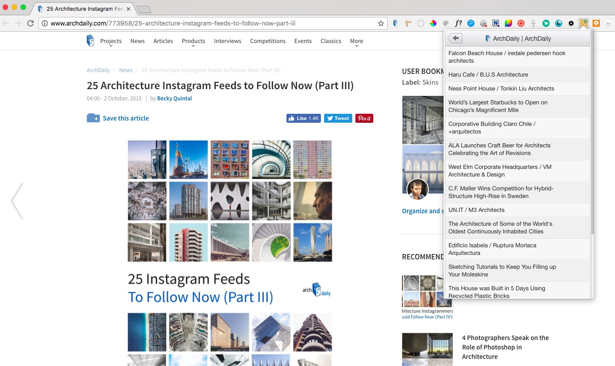Open 'Ness Point House / Tonkin Liu Architects' feed item
Image resolution: width=615 pixels, height=366 pixels.
click(517, 89)
